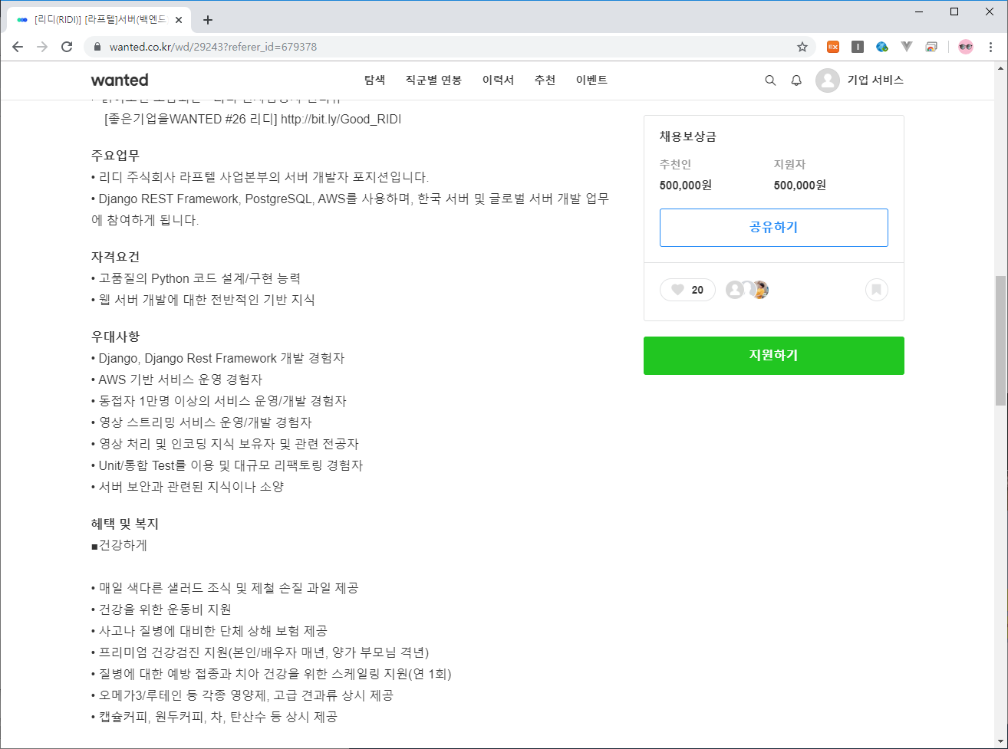The width and height of the screenshot is (1008, 749).
Task: Click the line '서버 보안과 관련된 지식이나 소양'
Action: click(x=187, y=487)
